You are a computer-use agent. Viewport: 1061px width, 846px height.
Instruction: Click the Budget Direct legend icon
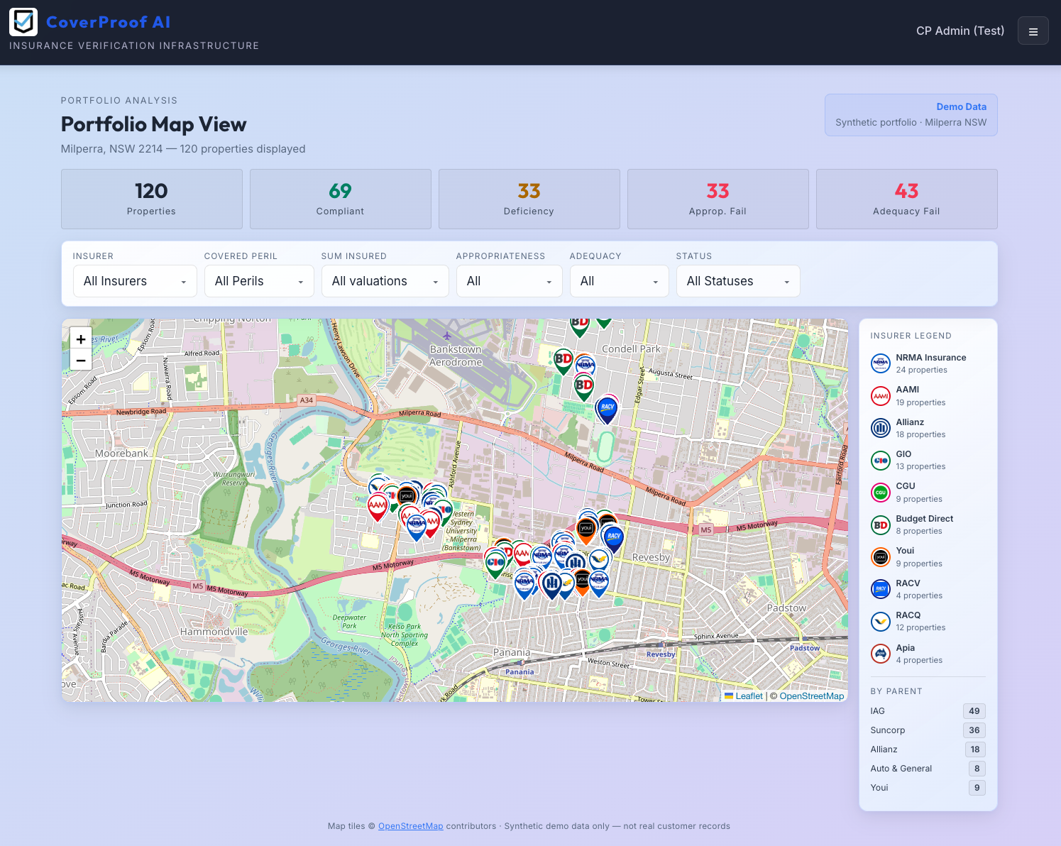coord(881,524)
